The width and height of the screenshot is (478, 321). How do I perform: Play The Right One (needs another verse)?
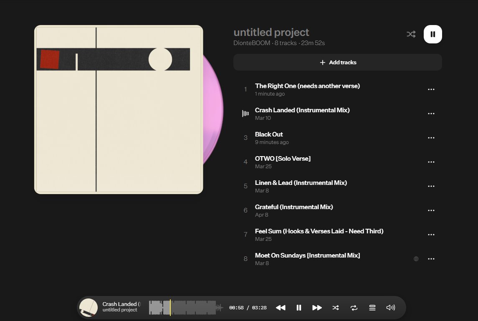tap(307, 86)
